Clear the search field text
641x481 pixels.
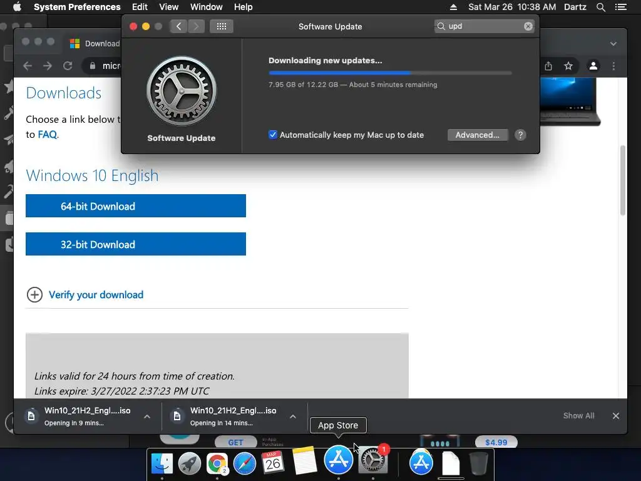(528, 26)
